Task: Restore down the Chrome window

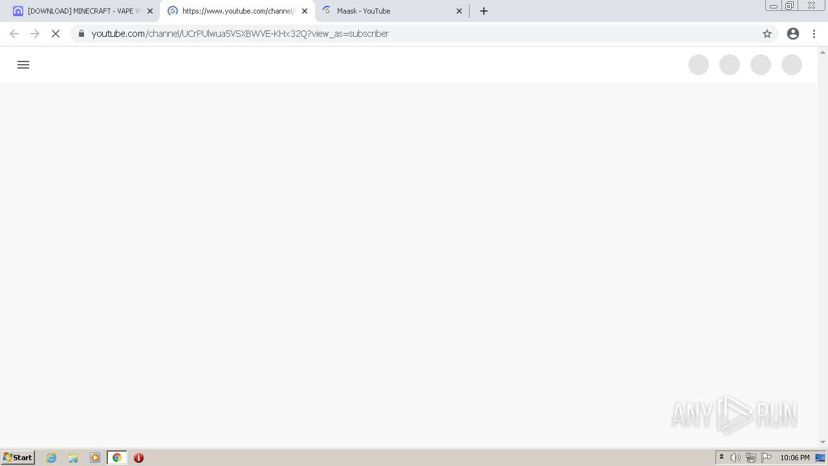Action: pos(790,5)
